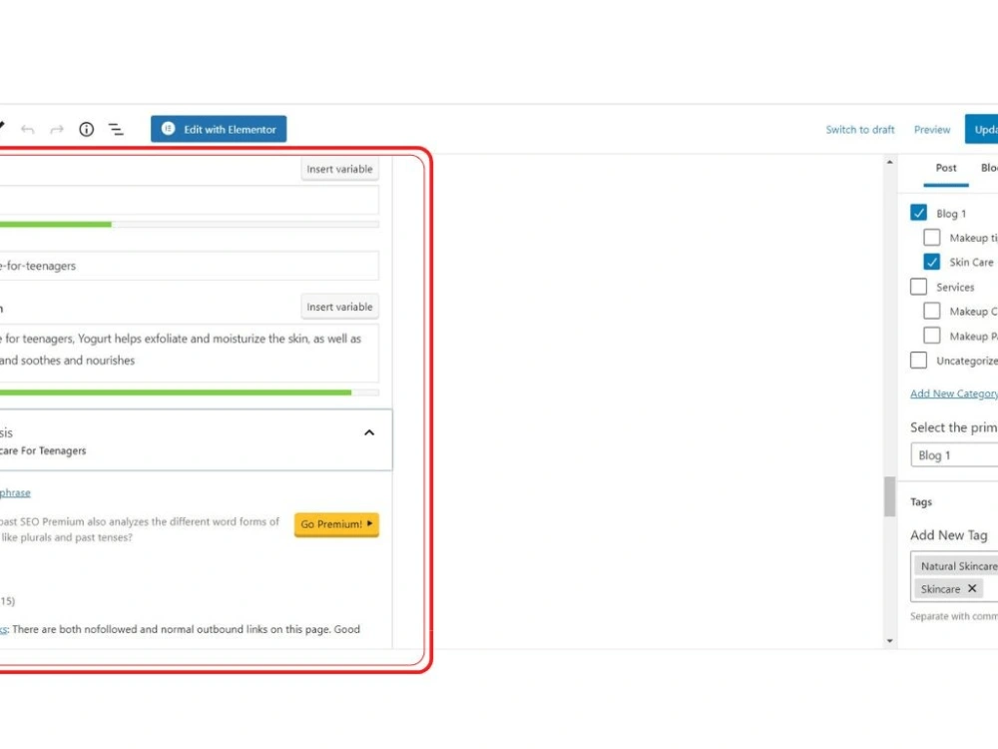
Task: Switch to the Block tab
Action: pyautogui.click(x=989, y=168)
